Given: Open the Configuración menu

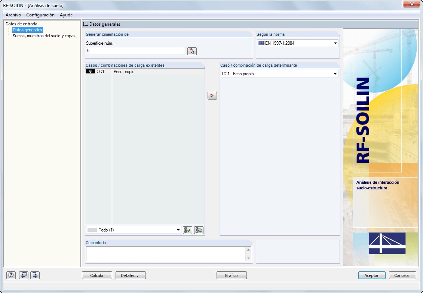Looking at the screenshot, I should click(40, 15).
